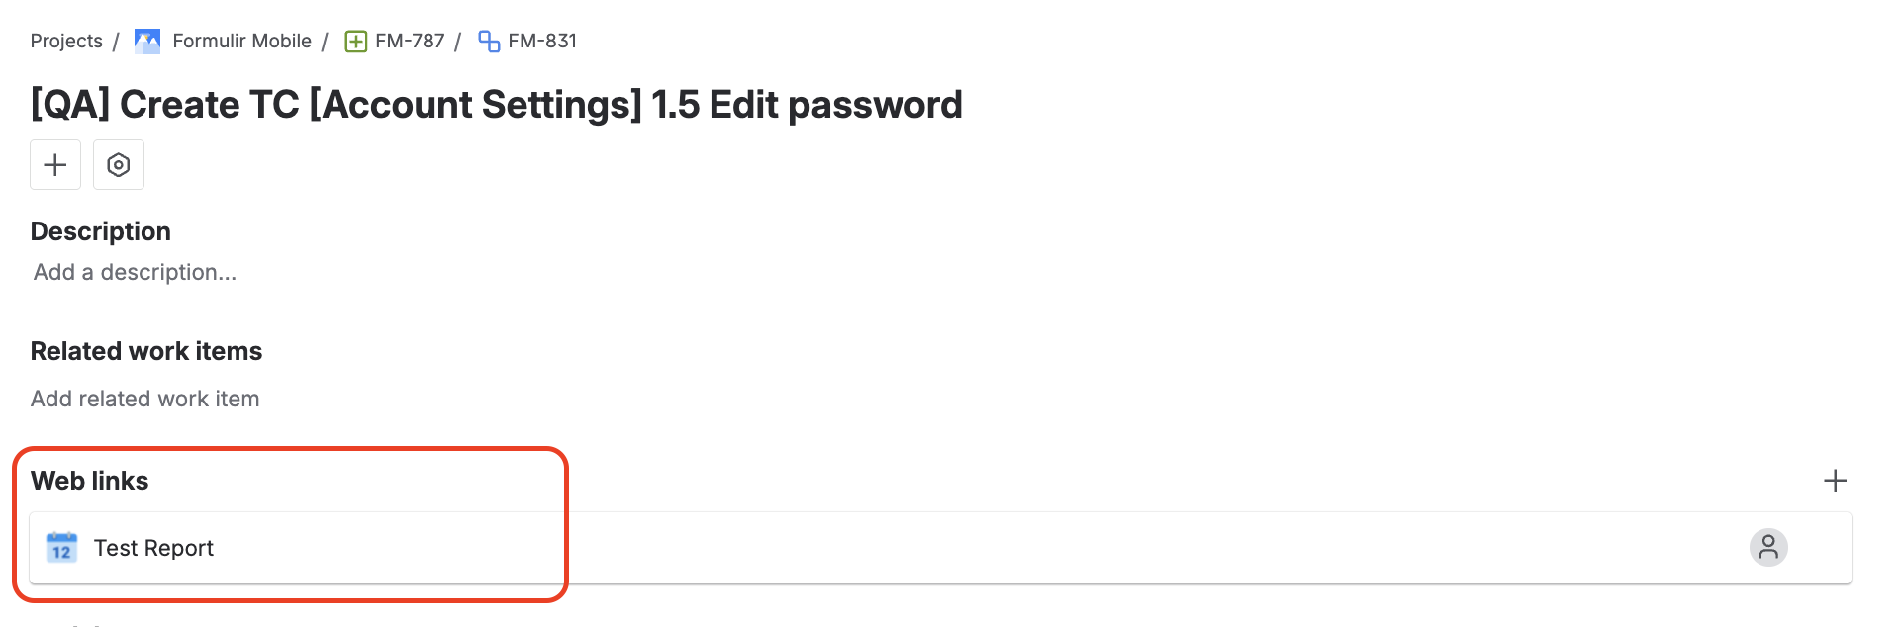1902x627 pixels.
Task: Click the green epic icon beside FM-787
Action: pos(355,41)
